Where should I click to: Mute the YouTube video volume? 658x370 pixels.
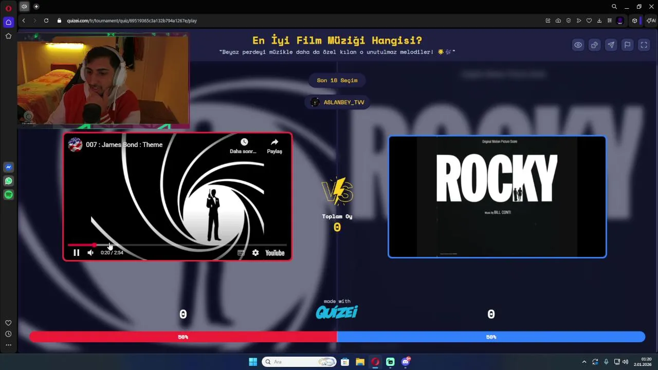click(x=90, y=253)
